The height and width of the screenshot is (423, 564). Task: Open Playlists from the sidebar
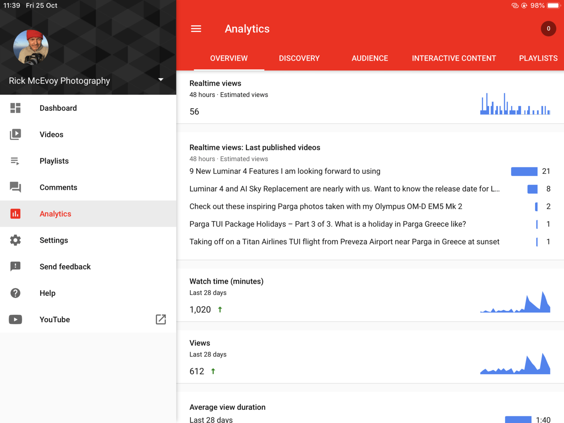[x=88, y=161]
